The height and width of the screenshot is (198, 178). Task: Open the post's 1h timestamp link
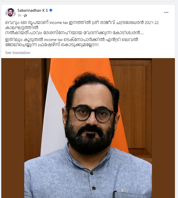pos(19,16)
